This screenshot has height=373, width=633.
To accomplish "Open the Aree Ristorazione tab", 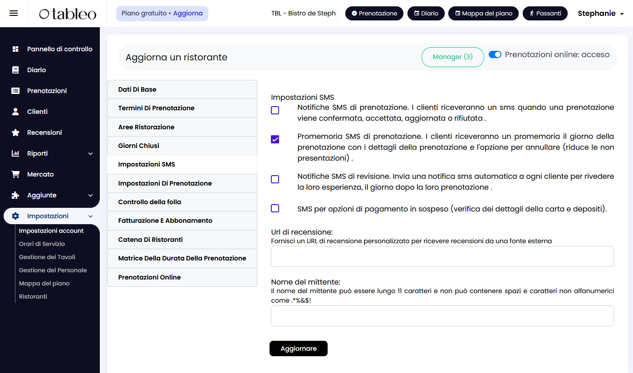I will point(182,127).
